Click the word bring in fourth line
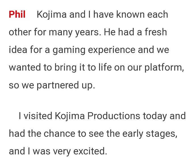Image resolution: width=196 pixels, height=166 pixels. pyautogui.click(x=66, y=68)
